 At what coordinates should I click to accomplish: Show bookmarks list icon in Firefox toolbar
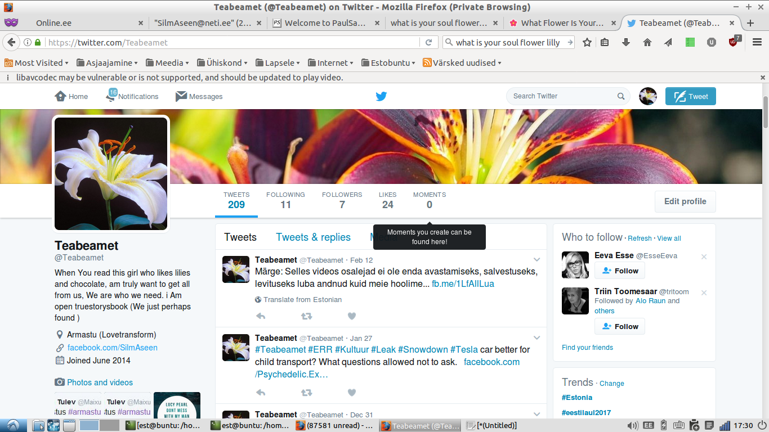tap(605, 42)
